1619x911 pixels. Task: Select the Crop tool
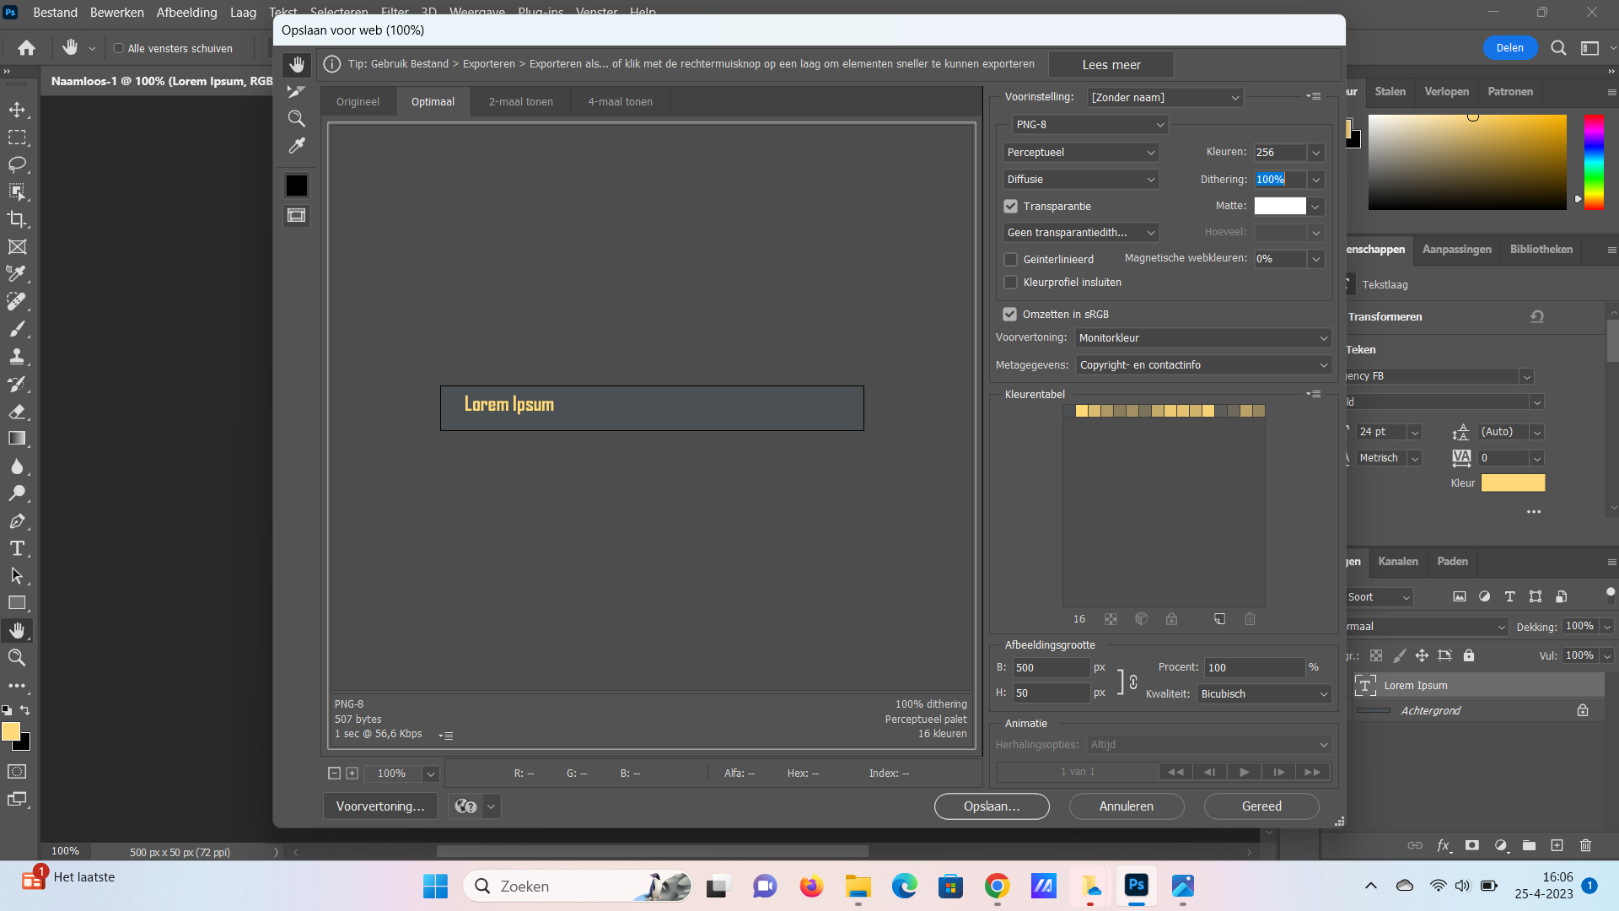pos(17,219)
